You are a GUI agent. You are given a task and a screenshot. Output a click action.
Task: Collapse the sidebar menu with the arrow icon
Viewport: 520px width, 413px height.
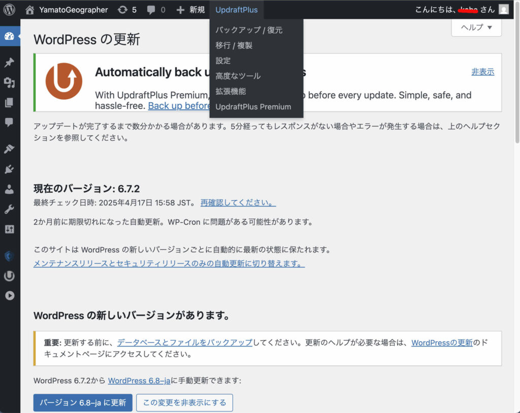10,296
